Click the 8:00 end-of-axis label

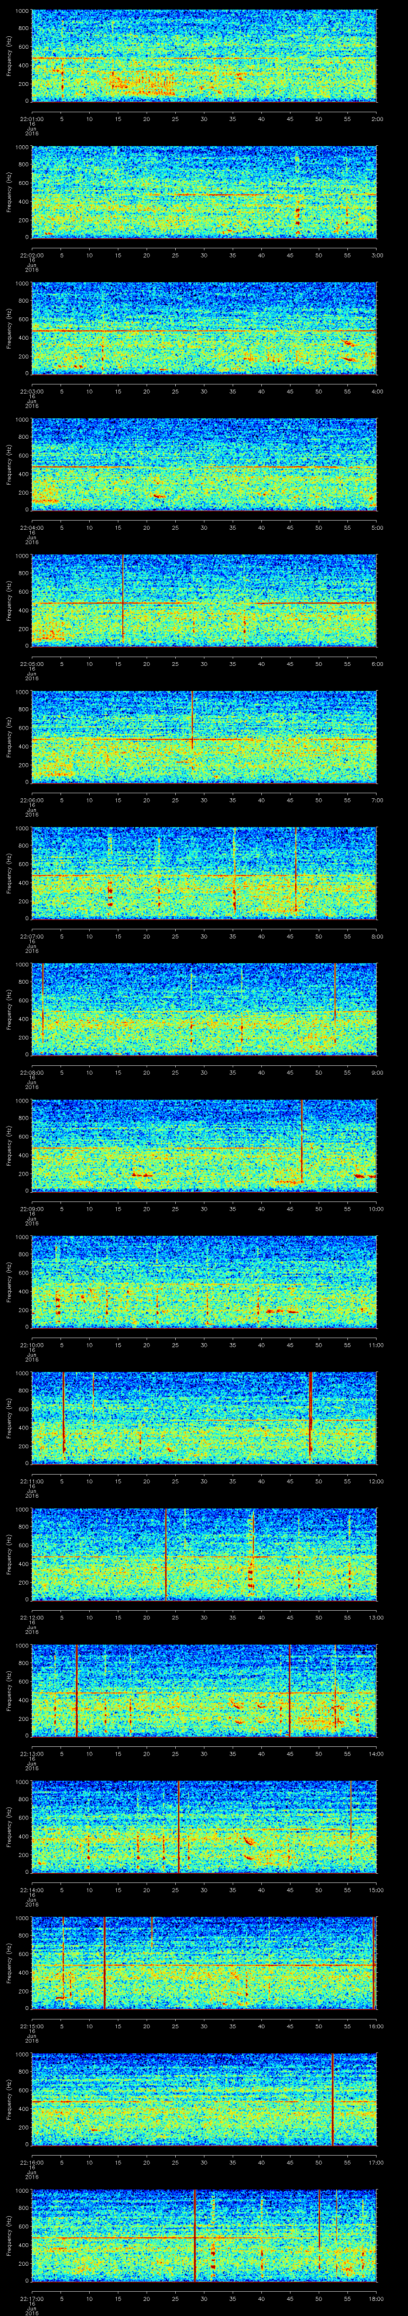point(377,936)
